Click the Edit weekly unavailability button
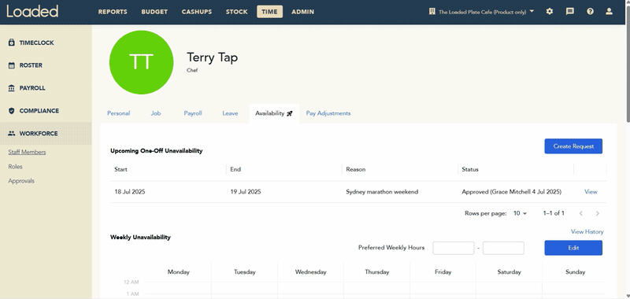630x299 pixels. pos(573,248)
